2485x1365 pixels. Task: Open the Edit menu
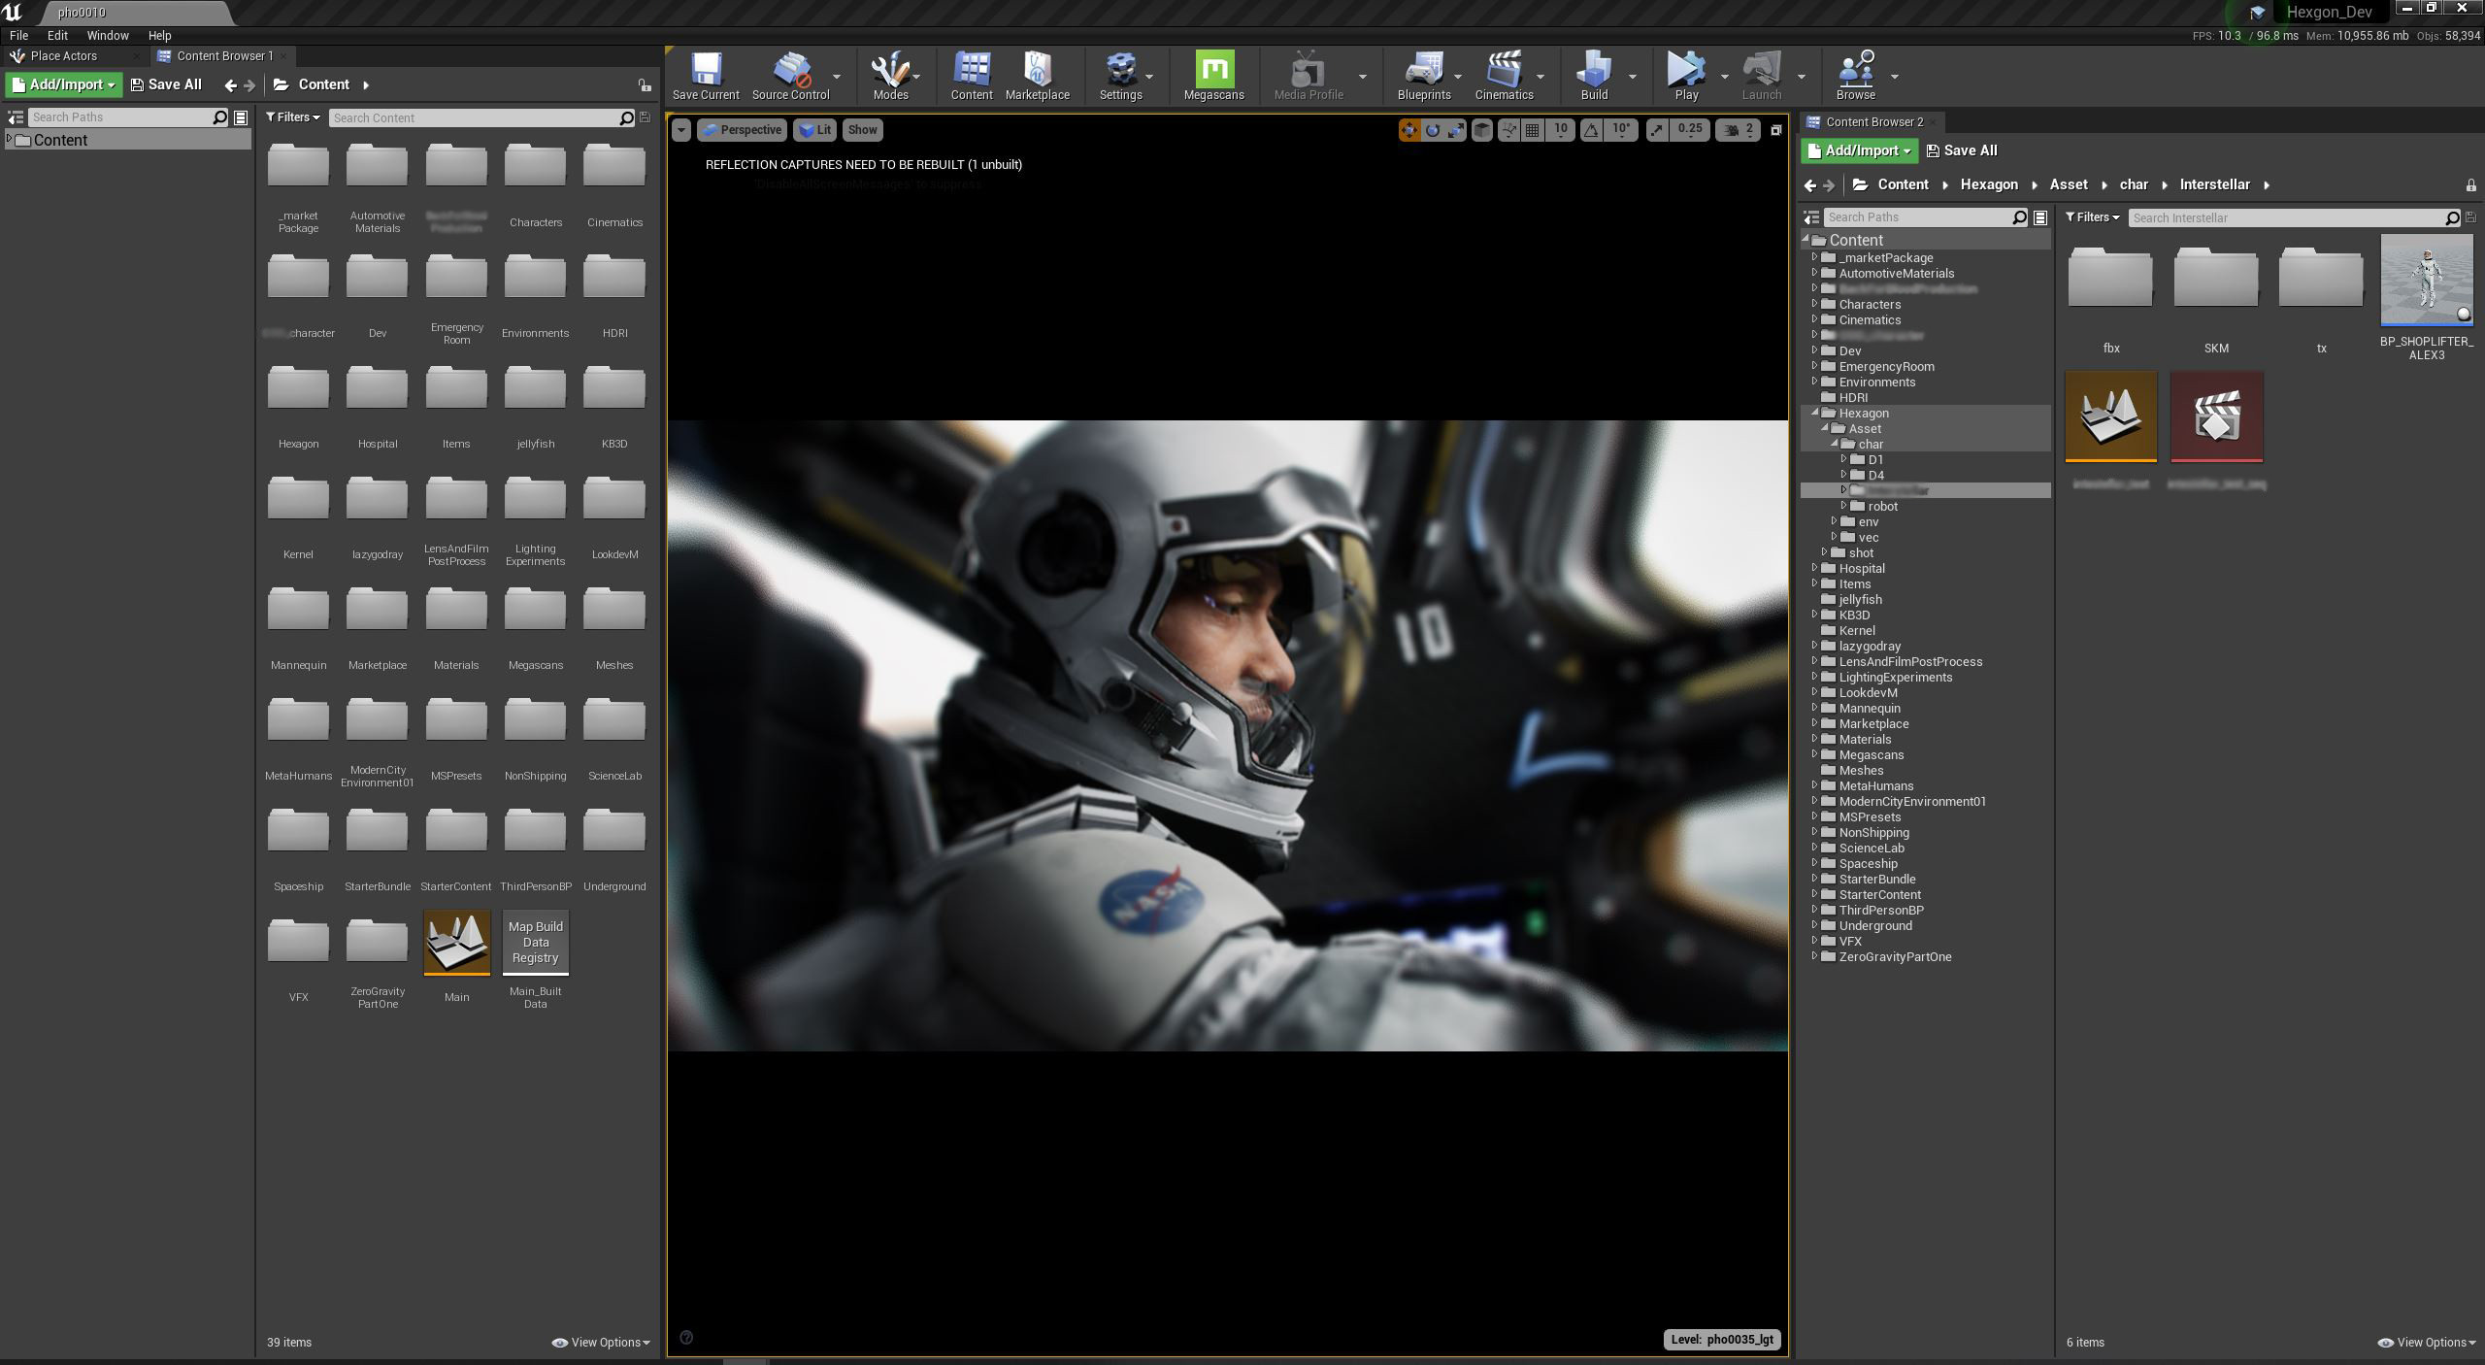(57, 35)
